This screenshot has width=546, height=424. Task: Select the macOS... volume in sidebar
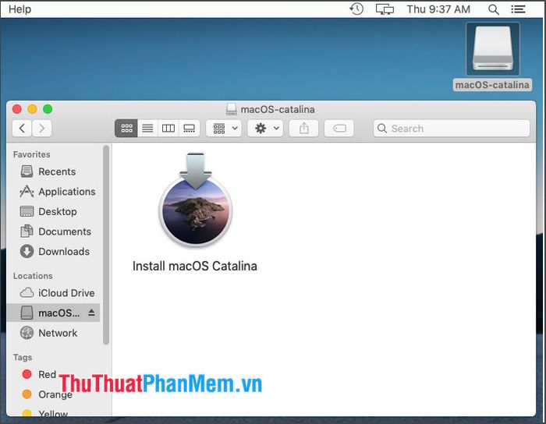[52, 313]
